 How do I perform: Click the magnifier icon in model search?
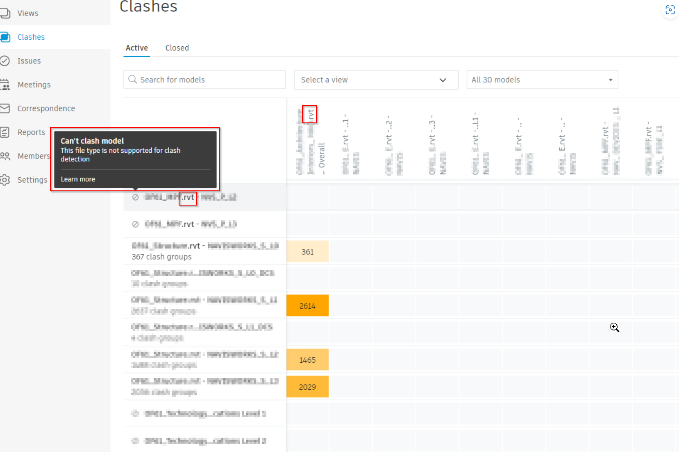pos(132,79)
